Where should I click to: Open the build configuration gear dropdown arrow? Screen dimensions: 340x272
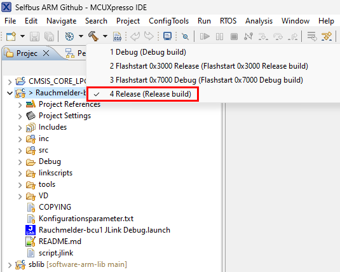pyautogui.click(x=81, y=36)
